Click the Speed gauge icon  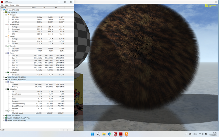[x=8, y=111]
